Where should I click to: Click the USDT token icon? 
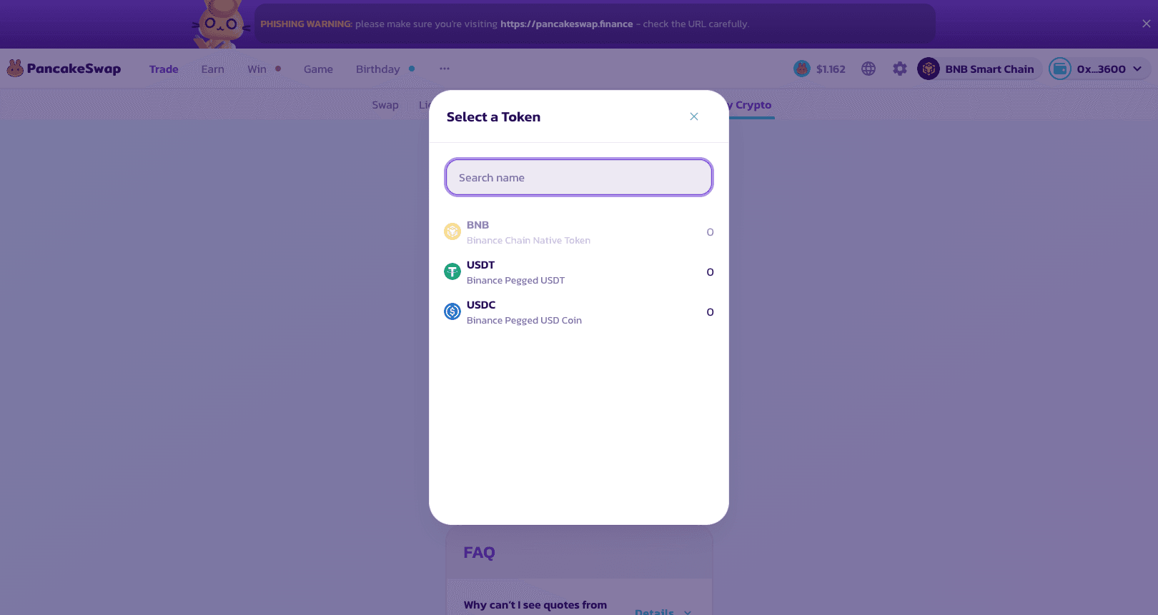[x=452, y=272]
